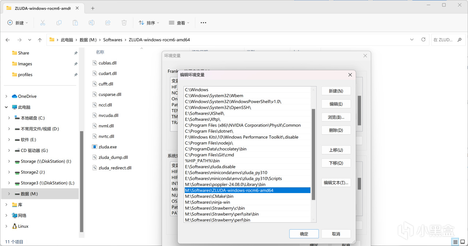Click the Share icon in toolbar
This screenshot has width=468, height=246.
108,23
